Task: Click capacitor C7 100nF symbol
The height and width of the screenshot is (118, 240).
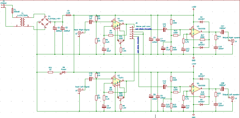Action: pyautogui.click(x=158, y=40)
